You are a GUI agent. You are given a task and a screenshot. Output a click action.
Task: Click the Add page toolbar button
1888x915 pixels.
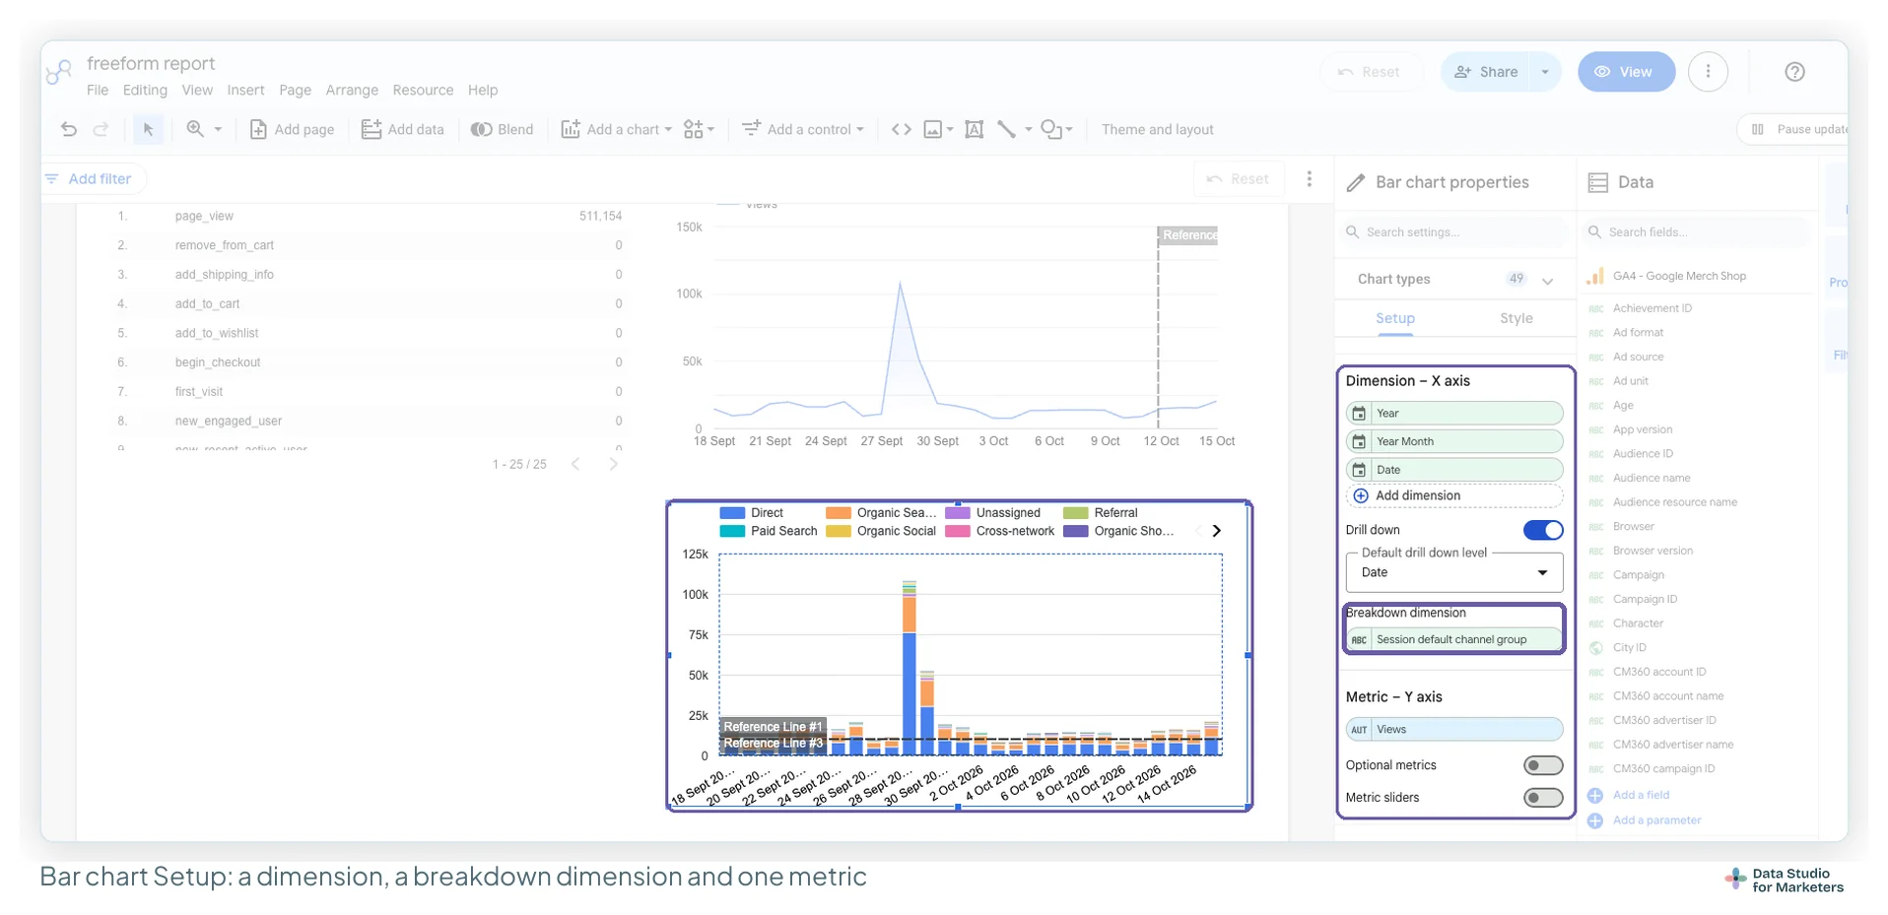click(292, 129)
